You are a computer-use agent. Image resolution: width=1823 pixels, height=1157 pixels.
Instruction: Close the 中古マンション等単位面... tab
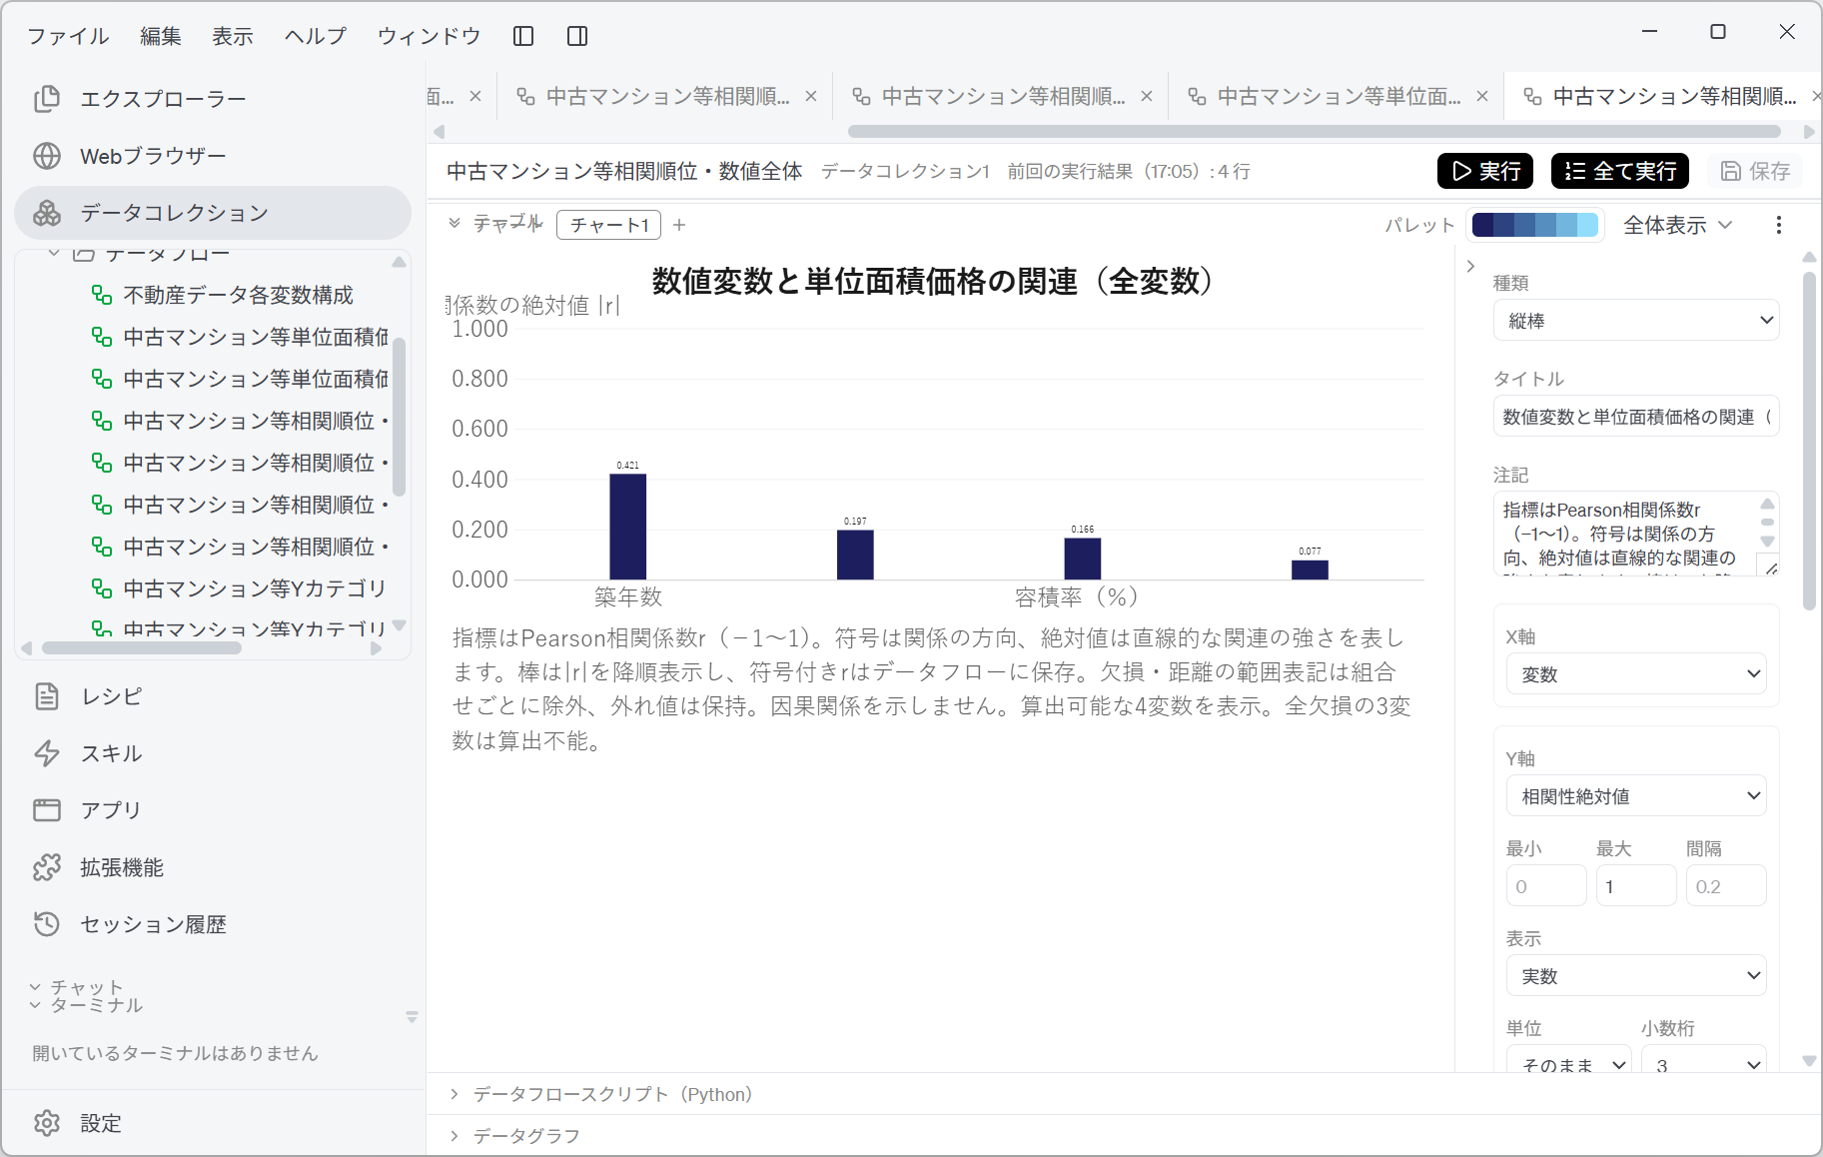(x=1482, y=96)
